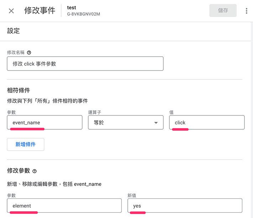Click the 相符條件 section heading
Screen dimensions: 253x218
(19, 90)
